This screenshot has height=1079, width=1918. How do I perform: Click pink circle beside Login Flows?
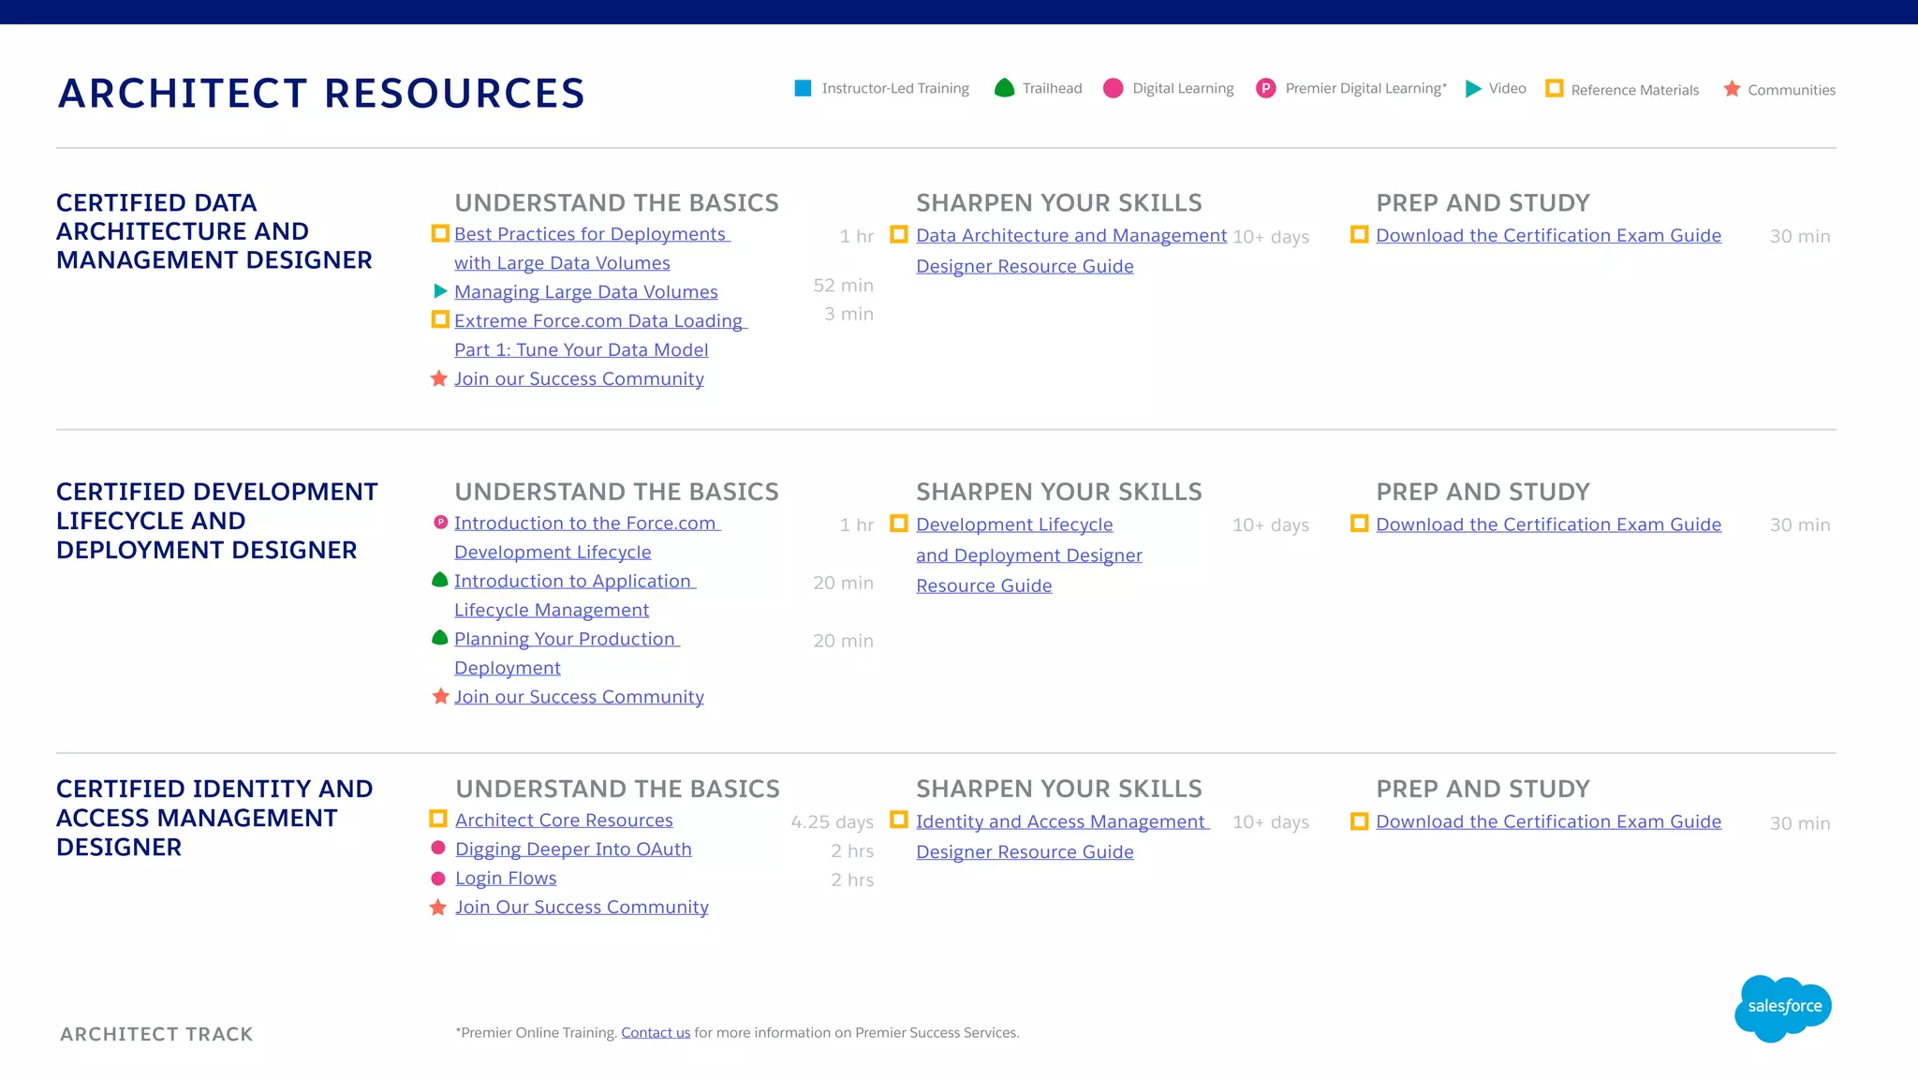(x=437, y=879)
